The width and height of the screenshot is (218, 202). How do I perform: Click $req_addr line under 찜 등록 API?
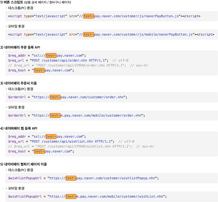(x=47, y=136)
